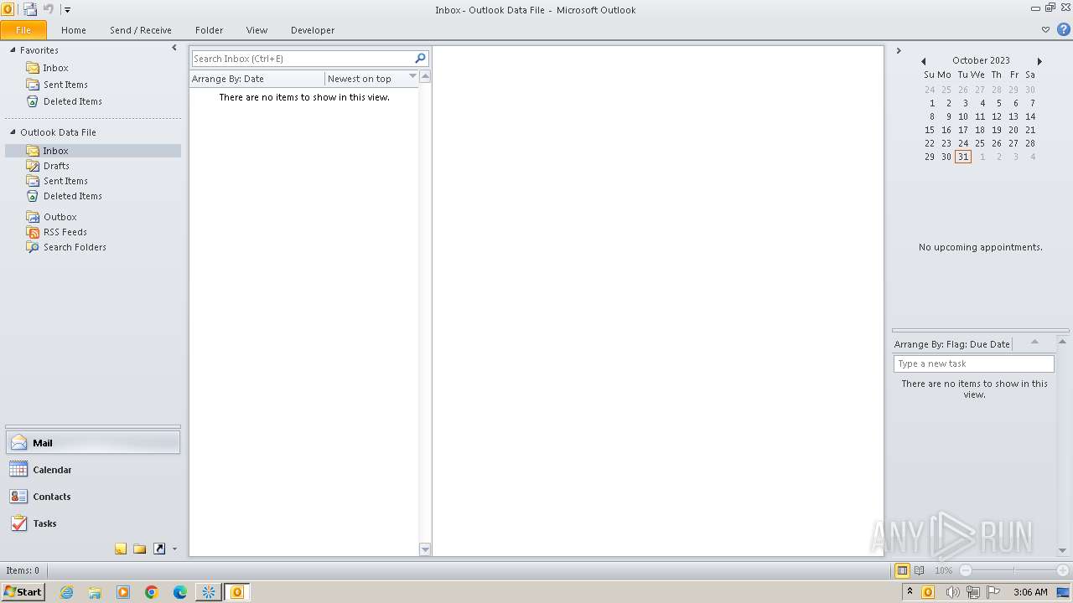Viewport: 1073px width, 603px height.
Task: Open Search Folders
Action: tap(75, 247)
